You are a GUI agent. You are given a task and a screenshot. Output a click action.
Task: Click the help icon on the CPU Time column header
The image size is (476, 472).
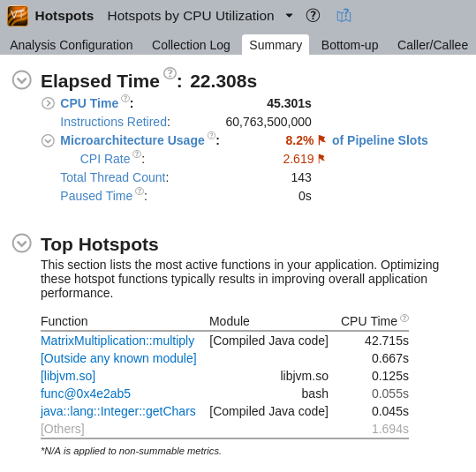pyautogui.click(x=404, y=318)
